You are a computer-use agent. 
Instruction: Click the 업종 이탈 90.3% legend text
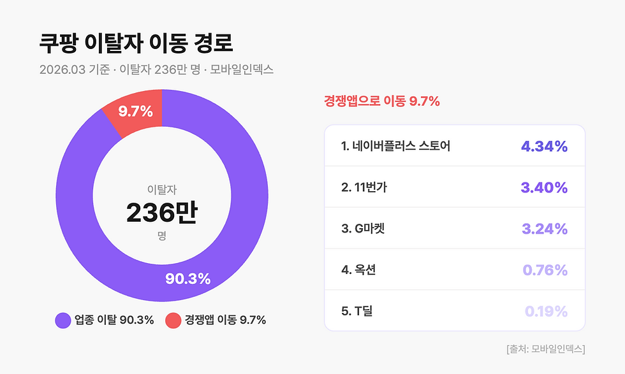(114, 320)
